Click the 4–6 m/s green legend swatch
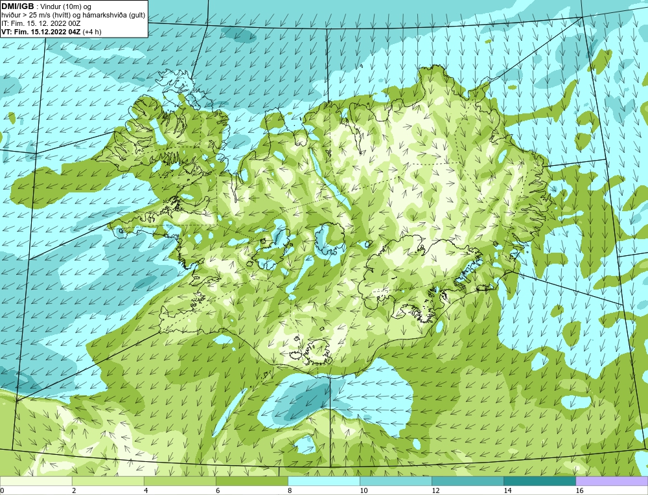The width and height of the screenshot is (648, 495). [x=179, y=481]
